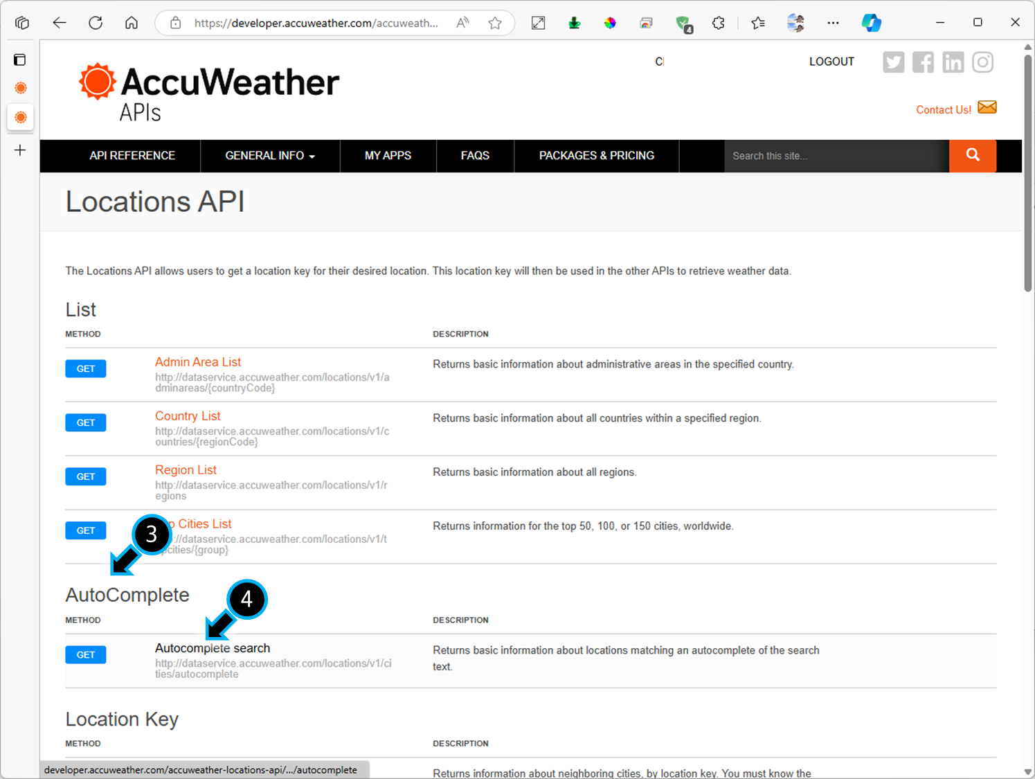Click GET button for Top Cities List
The width and height of the screenshot is (1035, 779).
tap(86, 530)
